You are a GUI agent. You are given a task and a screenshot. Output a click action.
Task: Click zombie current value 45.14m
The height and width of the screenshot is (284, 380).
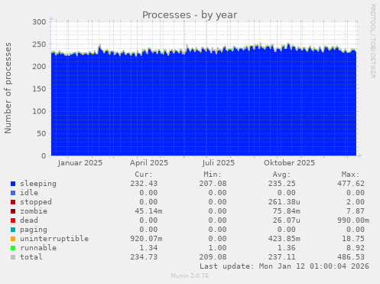tap(148, 211)
